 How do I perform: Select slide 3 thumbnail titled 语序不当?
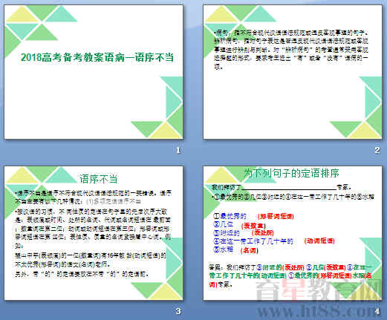point(94,233)
